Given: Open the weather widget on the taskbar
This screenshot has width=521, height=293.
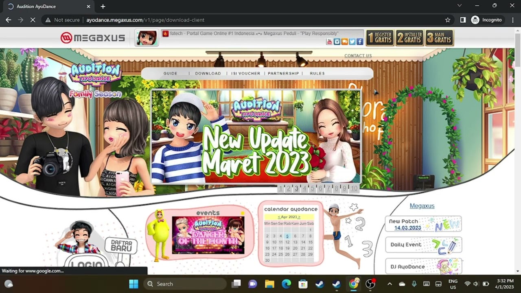Looking at the screenshot, I should pyautogui.click(x=9, y=284).
